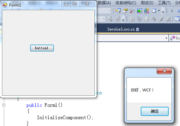
Task: Maximize the Form1 window
Action: click(x=75, y=4)
